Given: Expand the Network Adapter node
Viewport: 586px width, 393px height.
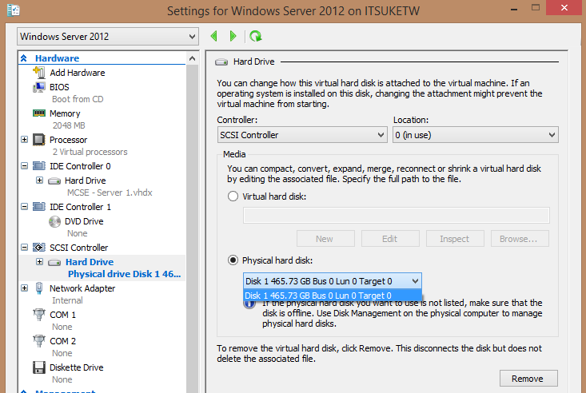Looking at the screenshot, I should [x=24, y=288].
